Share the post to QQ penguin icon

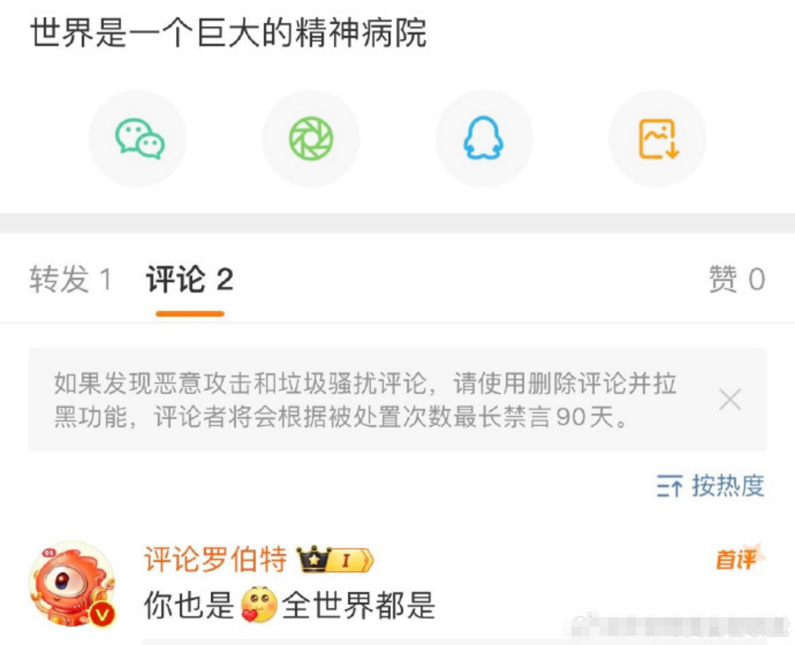(484, 139)
